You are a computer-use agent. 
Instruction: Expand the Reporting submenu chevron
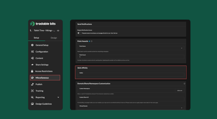pyautogui.click(x=58, y=97)
